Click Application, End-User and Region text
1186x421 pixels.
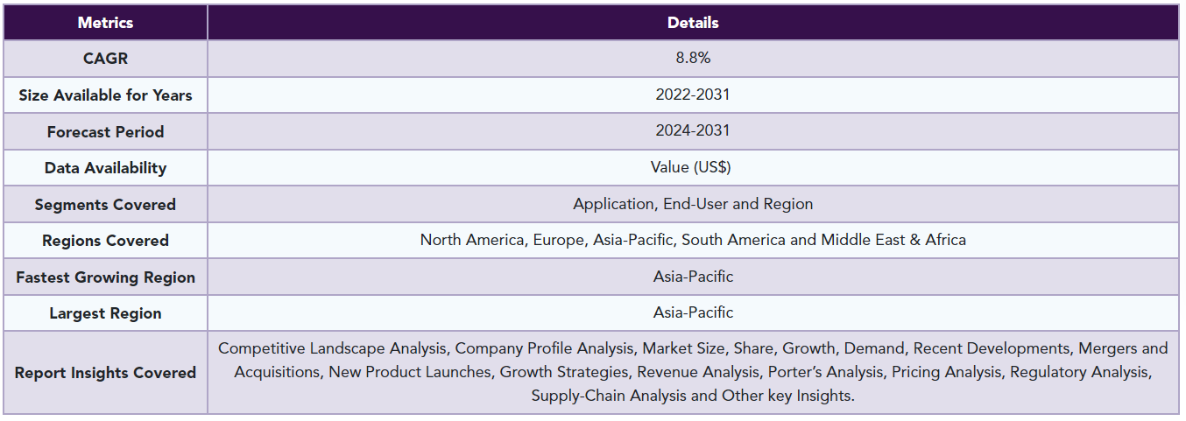(693, 204)
